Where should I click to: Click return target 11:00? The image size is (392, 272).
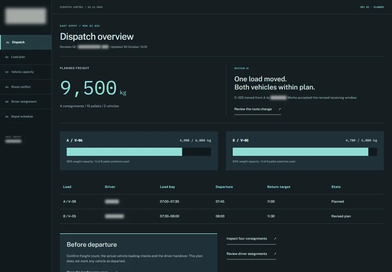pos(271,201)
